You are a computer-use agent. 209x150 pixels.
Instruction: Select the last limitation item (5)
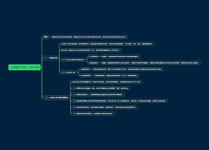pyautogui.click(x=93, y=113)
